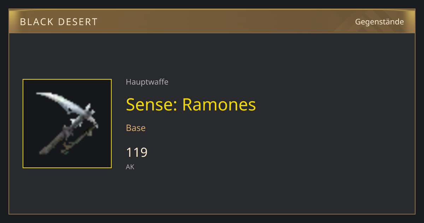Screen dimensions: 424x223
Task: Click the Hauptwaffe category label
Action: (147, 82)
